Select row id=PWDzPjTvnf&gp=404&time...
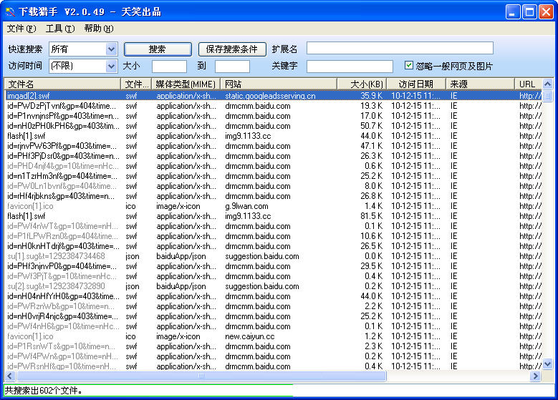The width and height of the screenshot is (558, 400). point(274,106)
